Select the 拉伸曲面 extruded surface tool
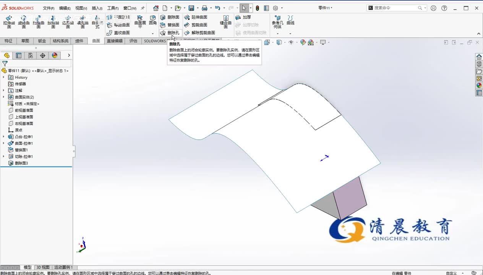This screenshot has height=275, width=483. 9,22
